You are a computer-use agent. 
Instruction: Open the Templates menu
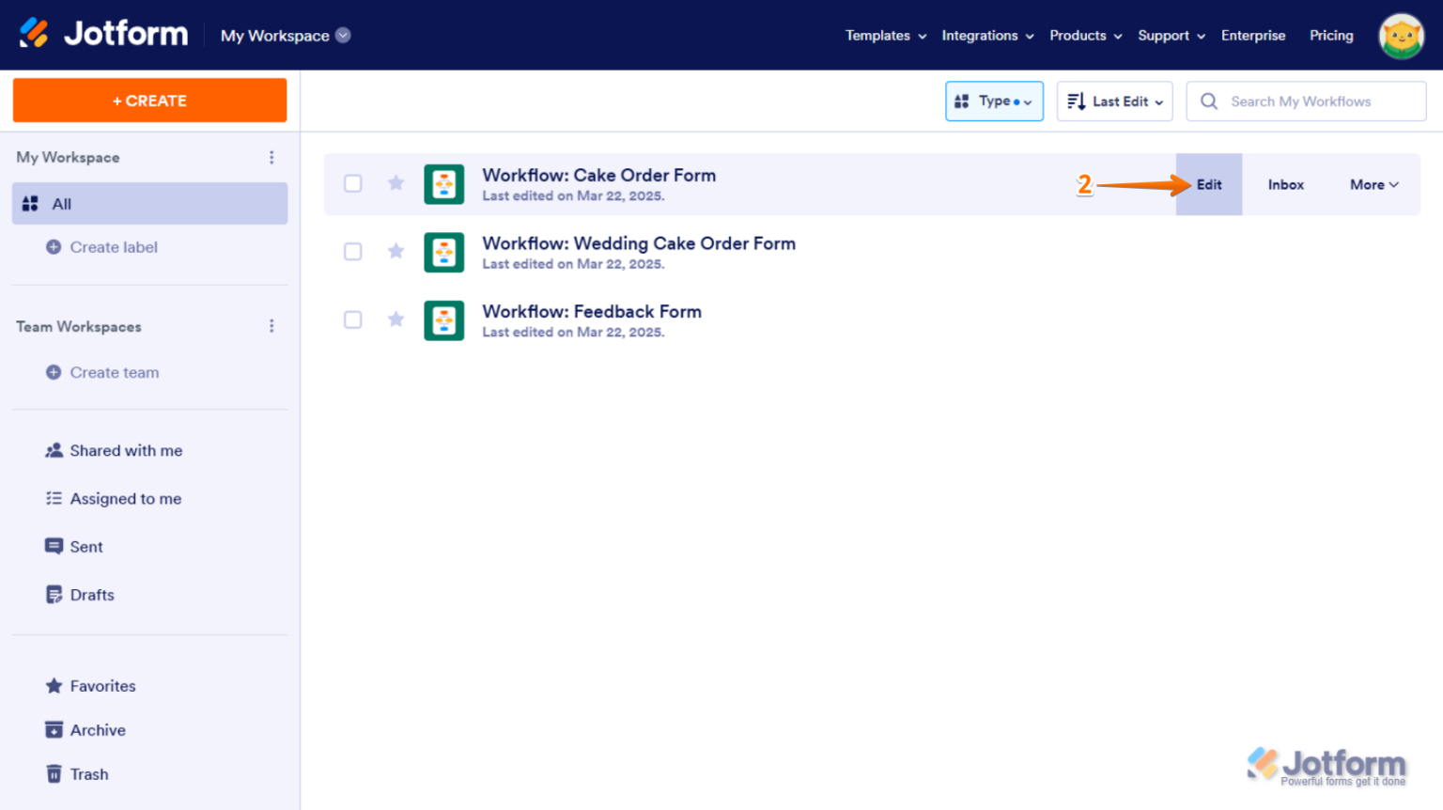pos(878,35)
